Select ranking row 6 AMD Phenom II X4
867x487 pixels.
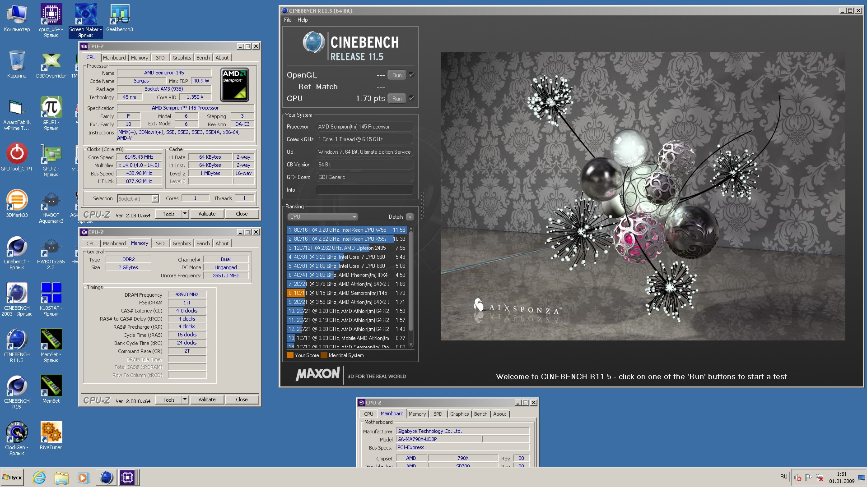click(347, 275)
